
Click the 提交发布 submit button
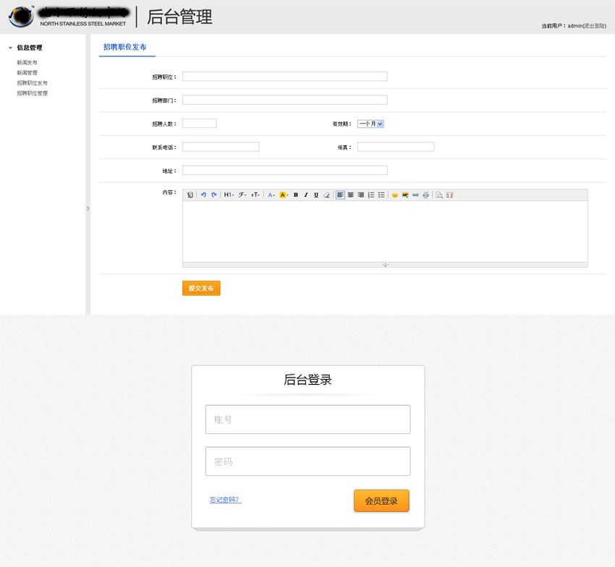(201, 288)
